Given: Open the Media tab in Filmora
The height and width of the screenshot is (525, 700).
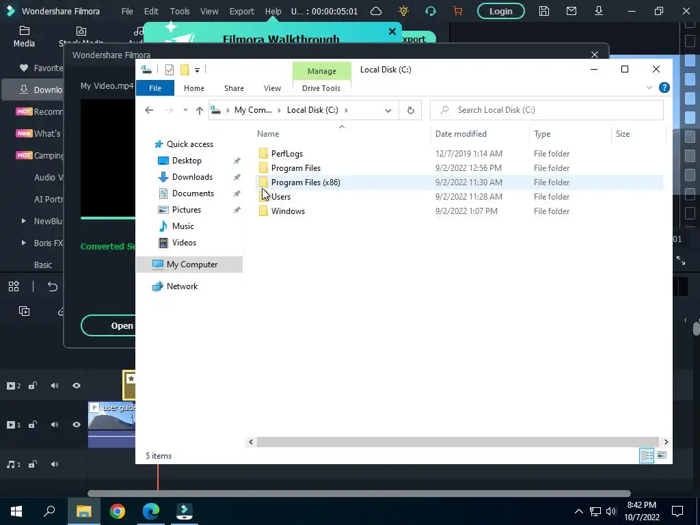Looking at the screenshot, I should pyautogui.click(x=24, y=37).
